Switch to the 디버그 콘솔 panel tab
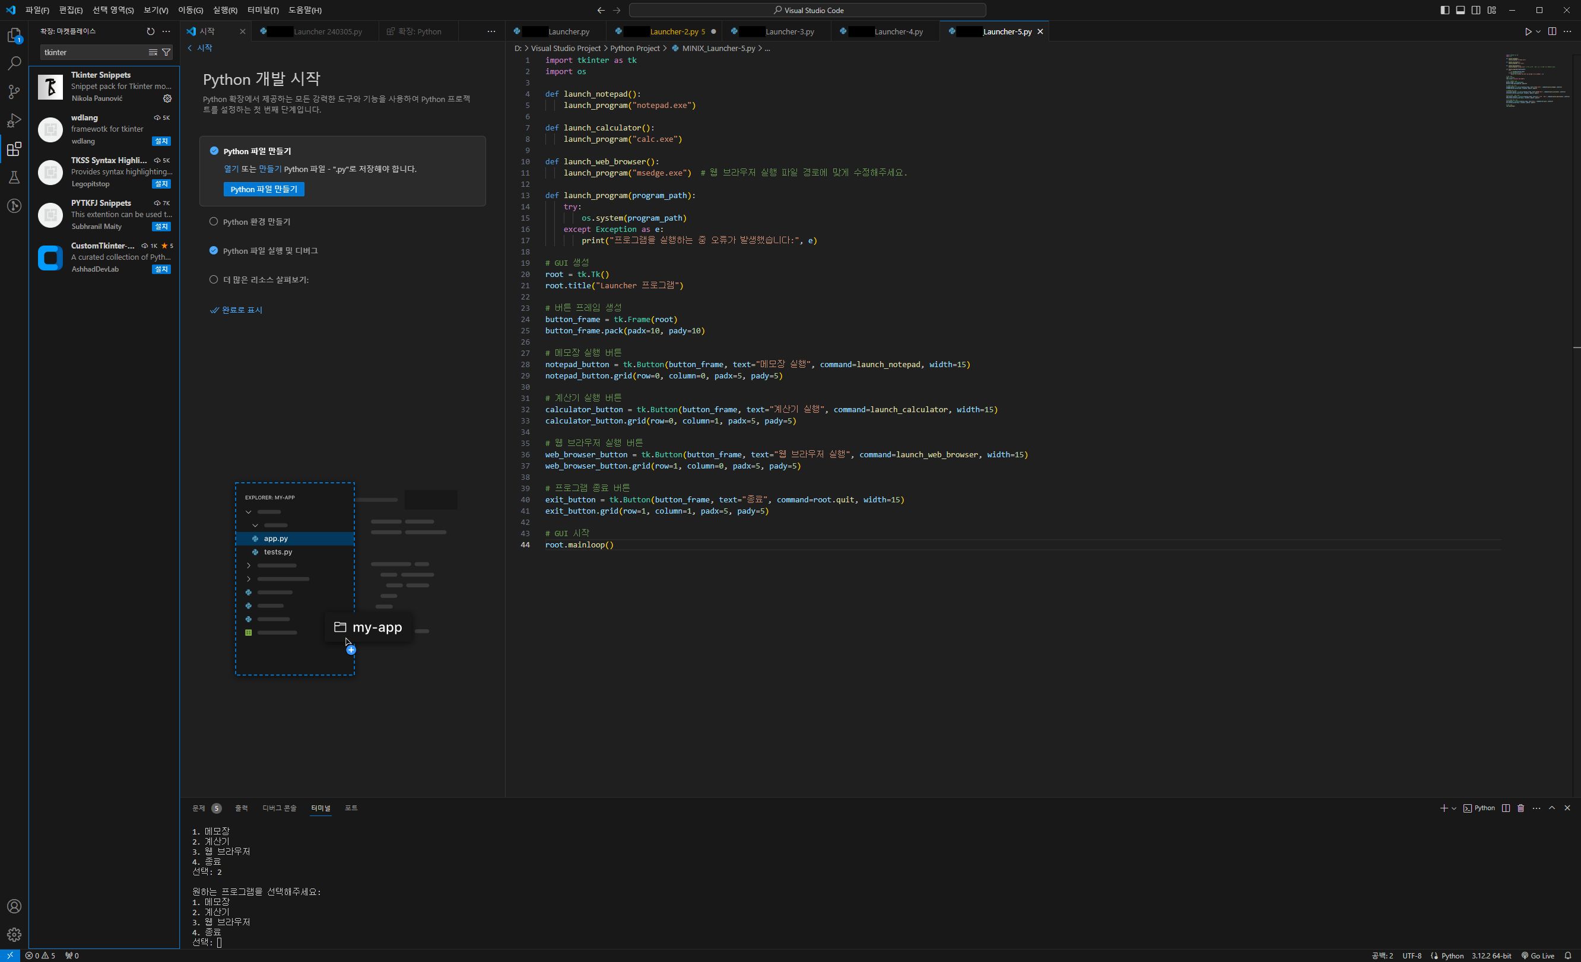The image size is (1581, 962). pyautogui.click(x=279, y=808)
